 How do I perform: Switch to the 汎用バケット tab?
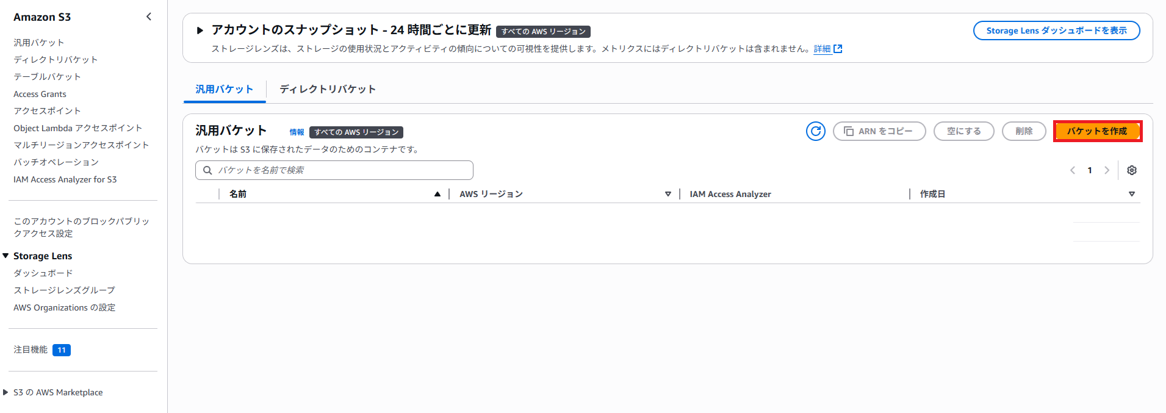pos(224,89)
